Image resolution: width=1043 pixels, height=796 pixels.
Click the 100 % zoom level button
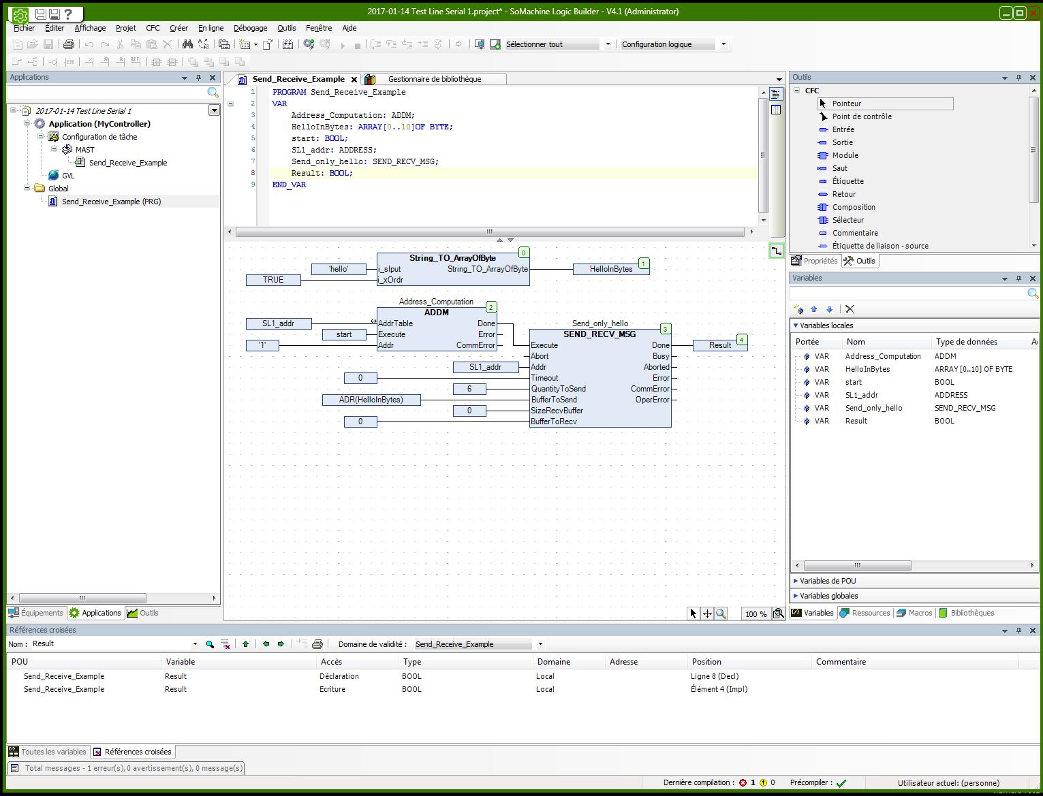pyautogui.click(x=756, y=614)
